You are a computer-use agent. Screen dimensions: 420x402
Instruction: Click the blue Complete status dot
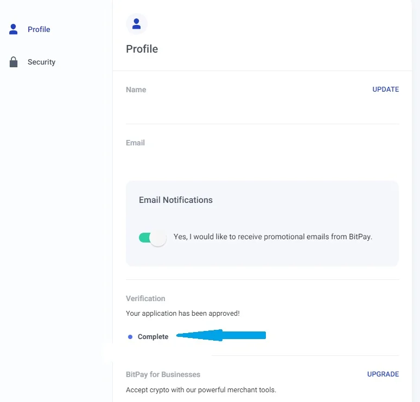click(130, 337)
